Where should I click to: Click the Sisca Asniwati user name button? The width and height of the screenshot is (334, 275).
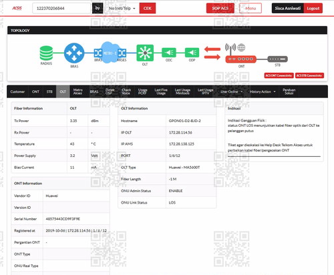(288, 8)
